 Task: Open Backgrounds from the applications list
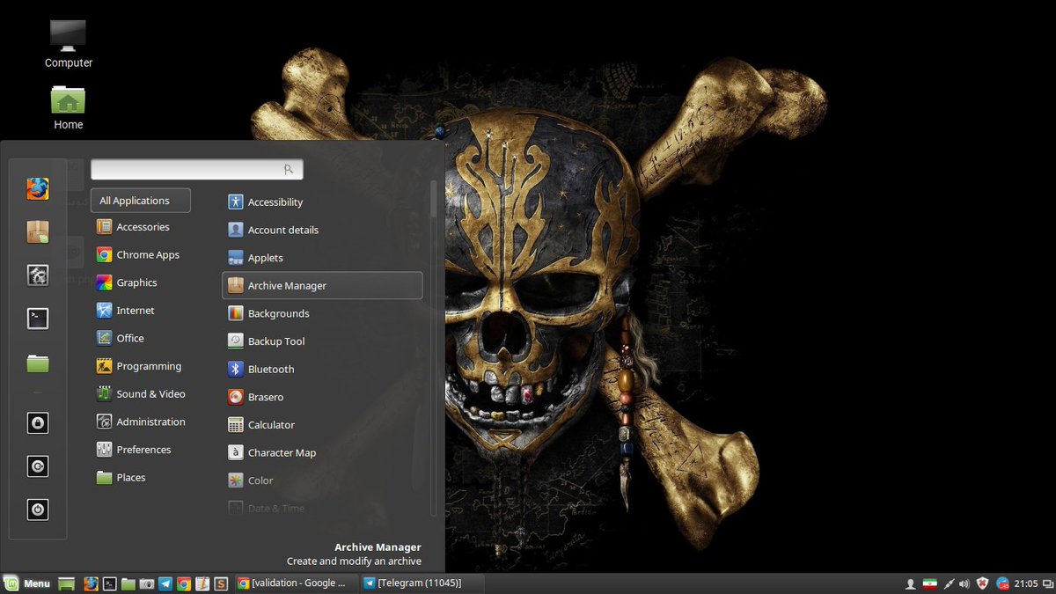(322, 313)
